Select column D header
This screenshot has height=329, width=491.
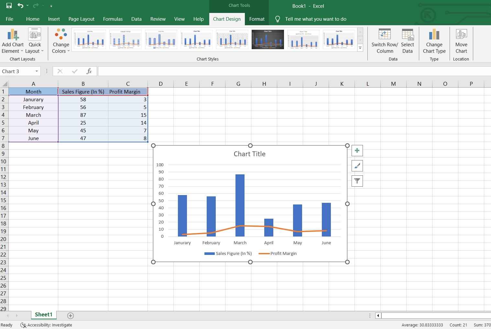tap(160, 84)
